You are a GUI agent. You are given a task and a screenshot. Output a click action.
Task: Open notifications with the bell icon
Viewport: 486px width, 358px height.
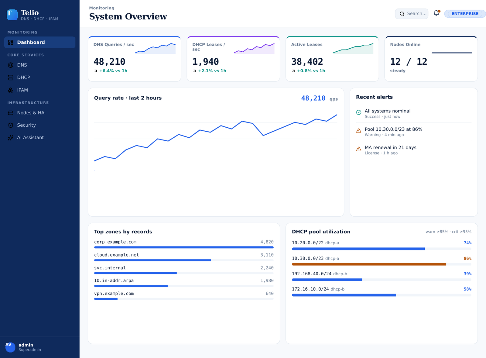[436, 13]
